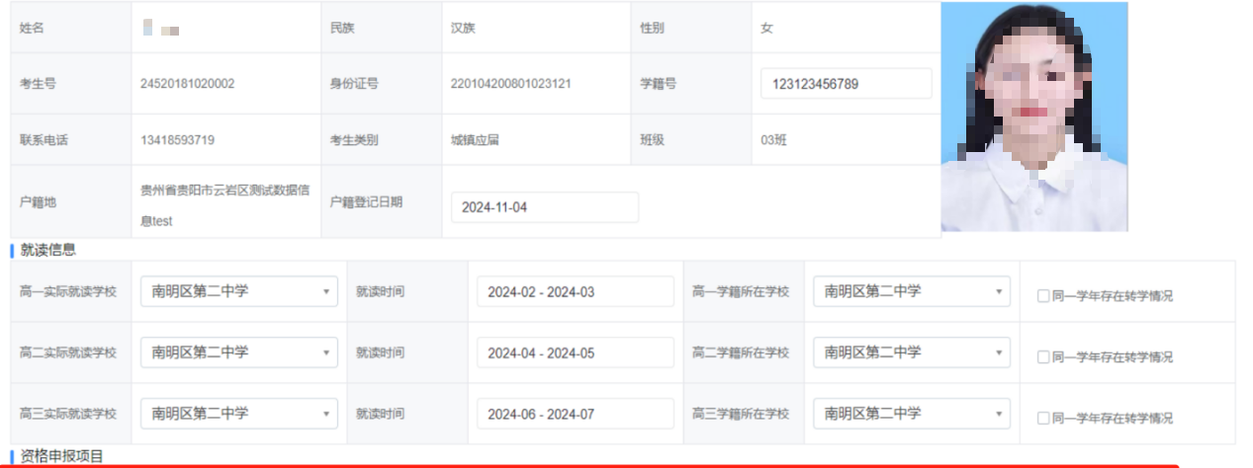1253x468 pixels.
Task: Open the 高一实际就读学校 dropdown
Action: pos(239,291)
